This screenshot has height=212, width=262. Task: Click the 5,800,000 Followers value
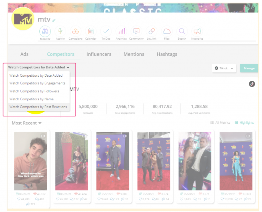click(x=88, y=107)
